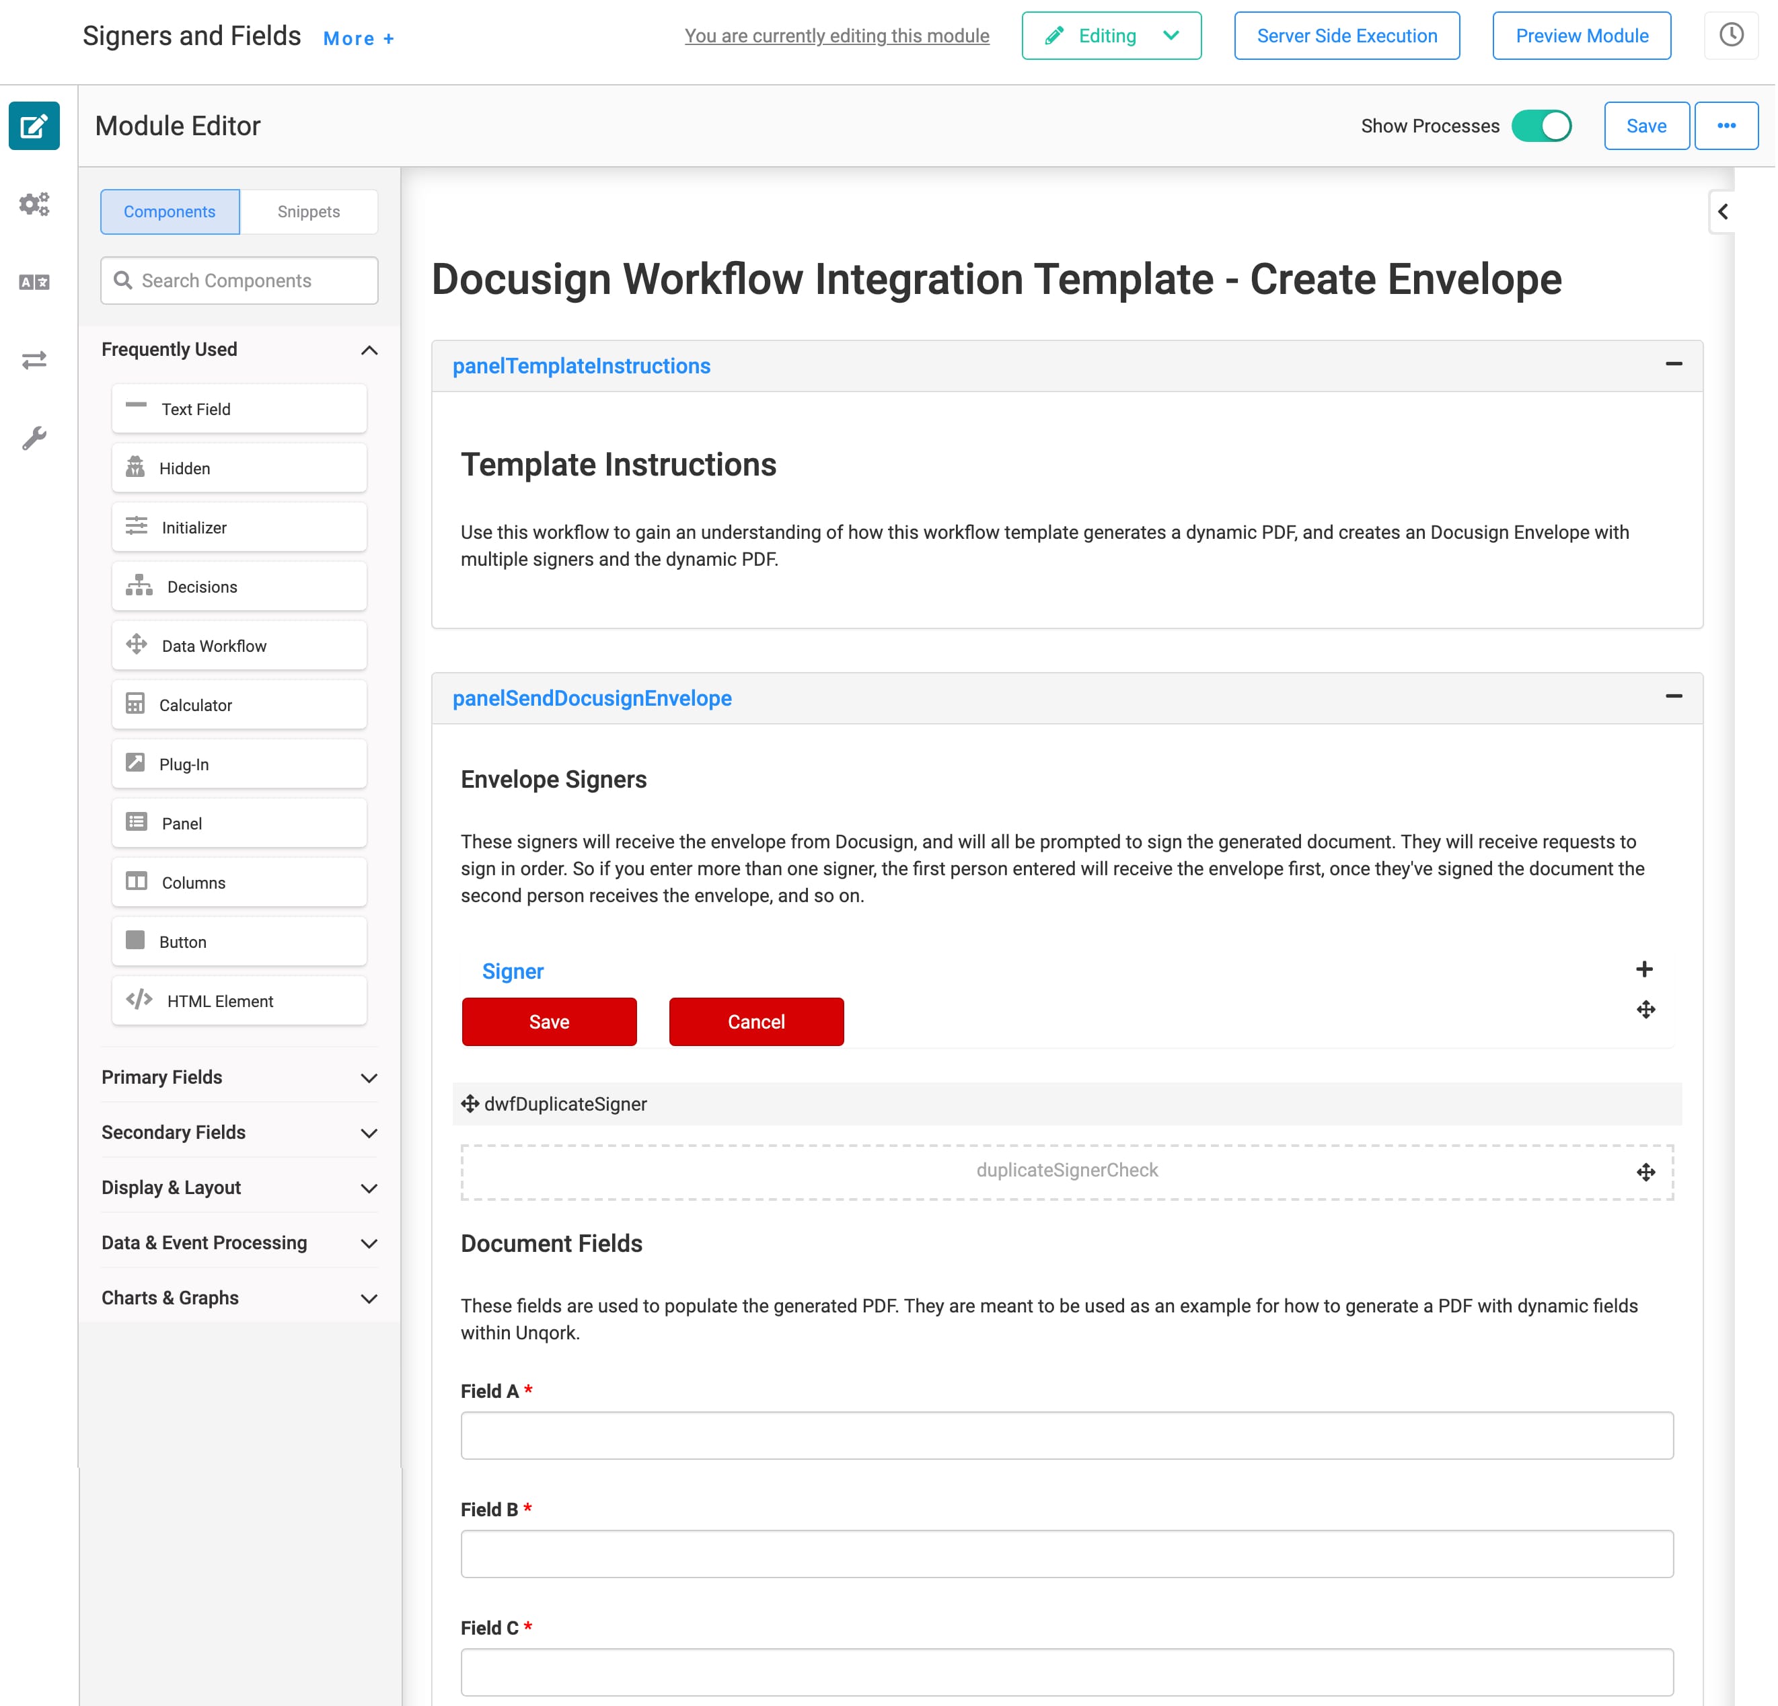
Task: Select the dwfDuplicateSigner row
Action: pyautogui.click(x=1067, y=1104)
